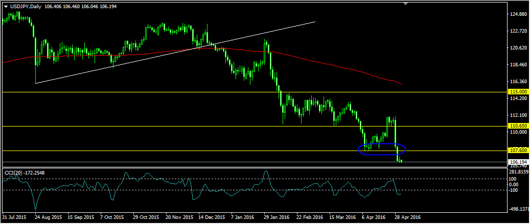This screenshot has width=530, height=224.
Task: Click the date label 29 Jan 2016
Action: pyautogui.click(x=276, y=217)
